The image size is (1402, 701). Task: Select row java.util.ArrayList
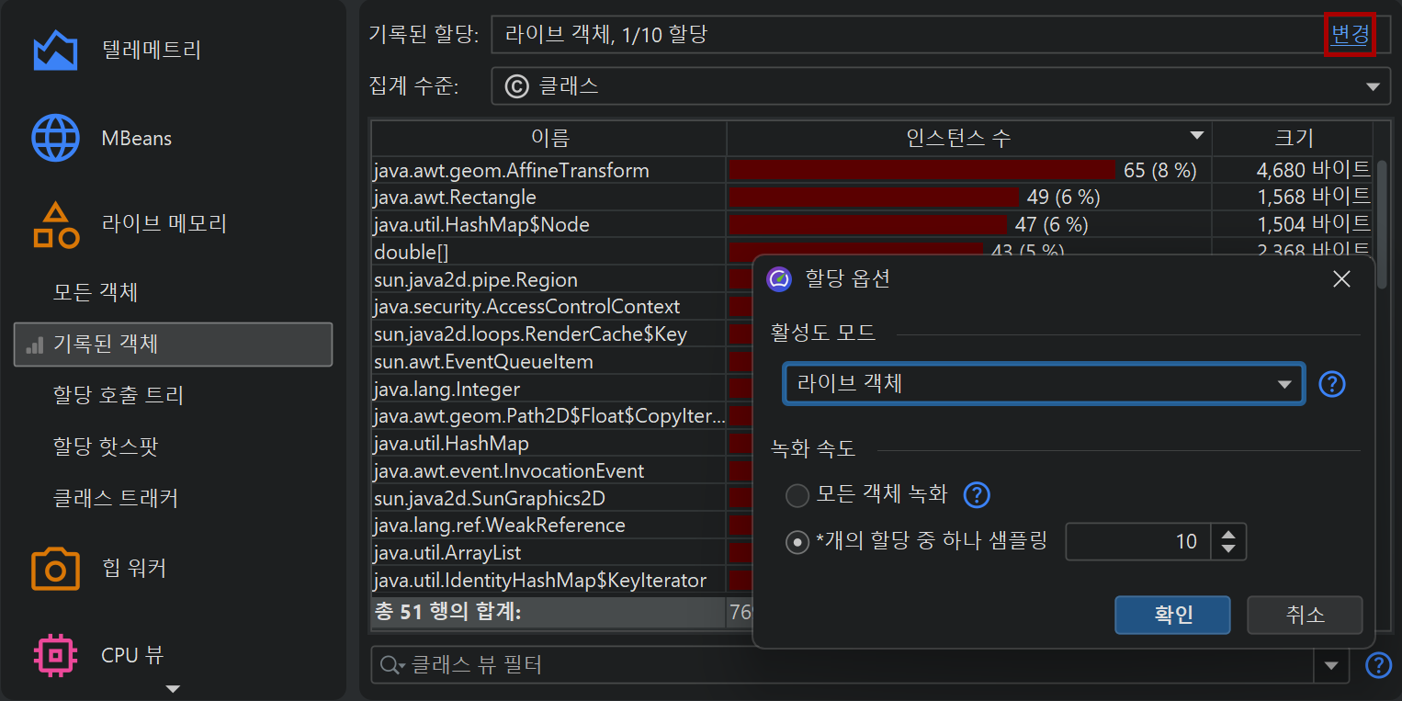click(549, 553)
